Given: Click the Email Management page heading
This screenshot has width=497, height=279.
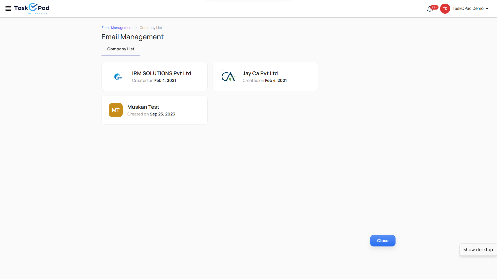Looking at the screenshot, I should click(x=132, y=37).
